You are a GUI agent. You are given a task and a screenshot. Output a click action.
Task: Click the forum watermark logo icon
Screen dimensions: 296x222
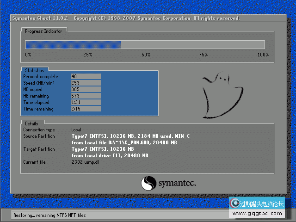tap(235, 203)
